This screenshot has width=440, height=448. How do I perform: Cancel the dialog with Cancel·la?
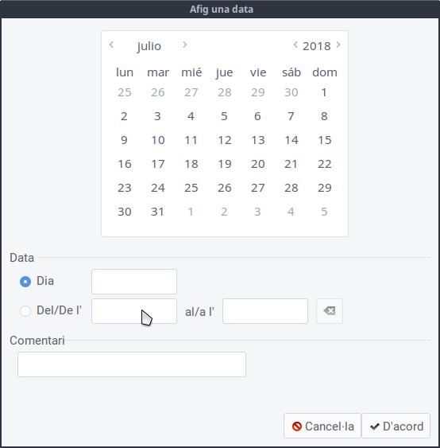(x=322, y=426)
